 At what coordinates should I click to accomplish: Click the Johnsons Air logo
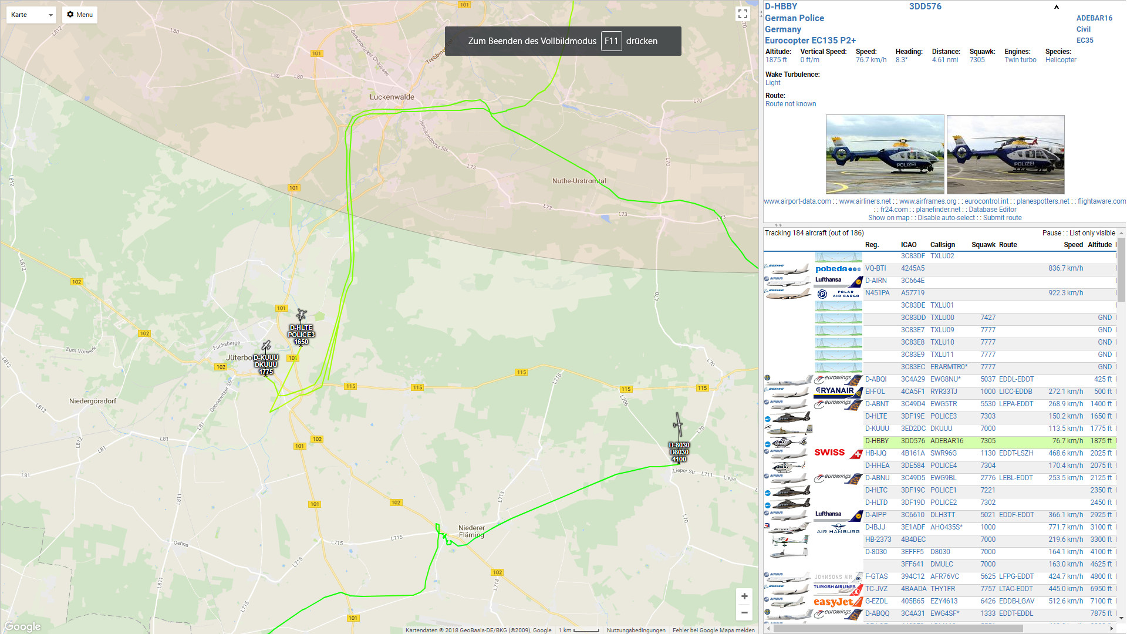click(x=838, y=577)
